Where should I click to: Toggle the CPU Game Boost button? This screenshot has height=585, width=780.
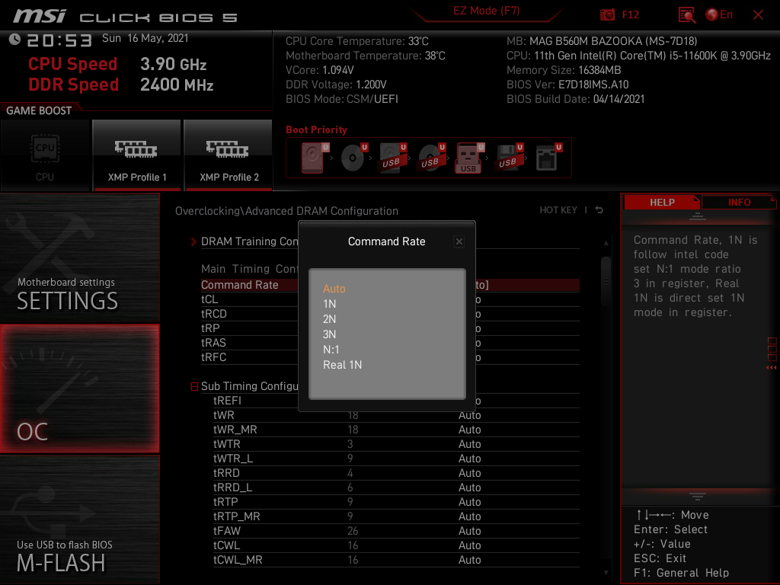tap(45, 155)
